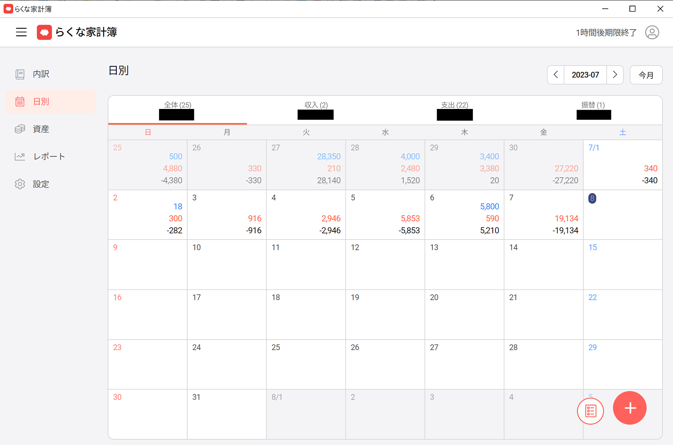Select the 振替 (1) tab
This screenshot has height=445, width=673.
point(593,109)
